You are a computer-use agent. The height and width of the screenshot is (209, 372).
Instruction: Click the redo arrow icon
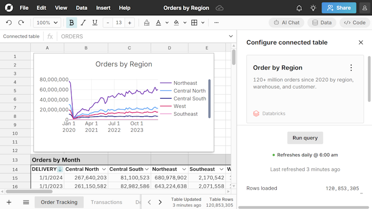tap(21, 23)
